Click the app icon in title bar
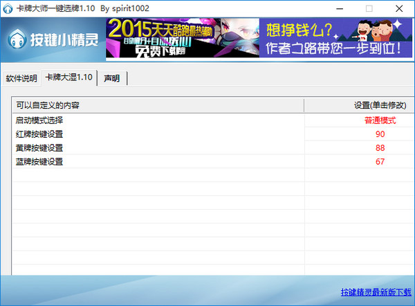 pyautogui.click(x=8, y=8)
